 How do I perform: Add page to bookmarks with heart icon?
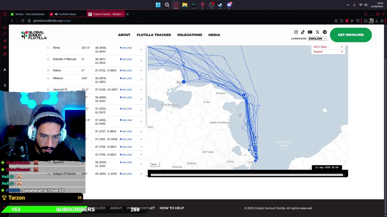coord(358,21)
